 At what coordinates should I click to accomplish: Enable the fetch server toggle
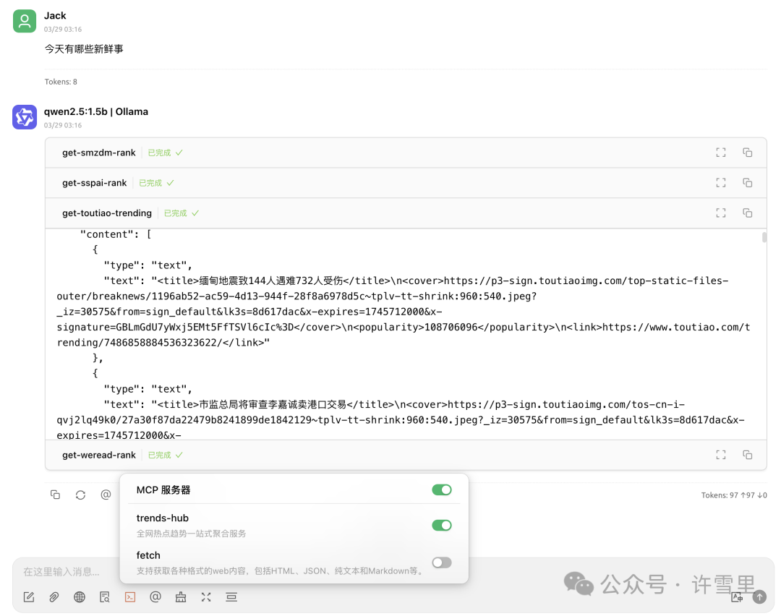pyautogui.click(x=442, y=562)
